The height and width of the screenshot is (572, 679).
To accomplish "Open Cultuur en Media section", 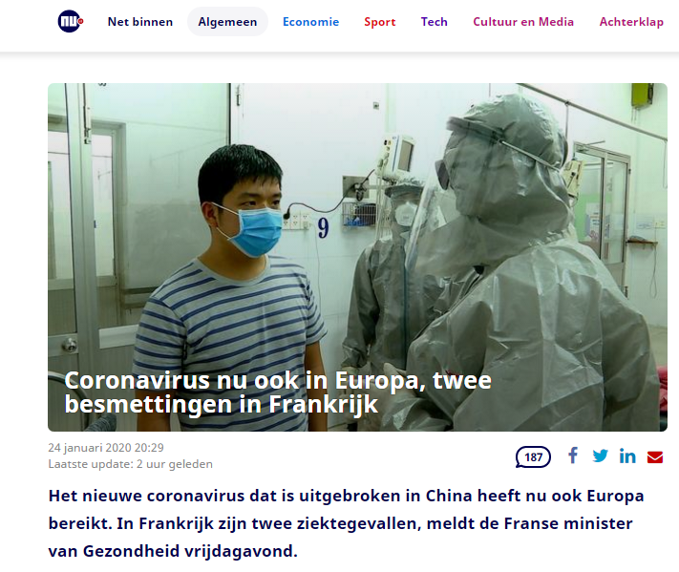I will (523, 22).
